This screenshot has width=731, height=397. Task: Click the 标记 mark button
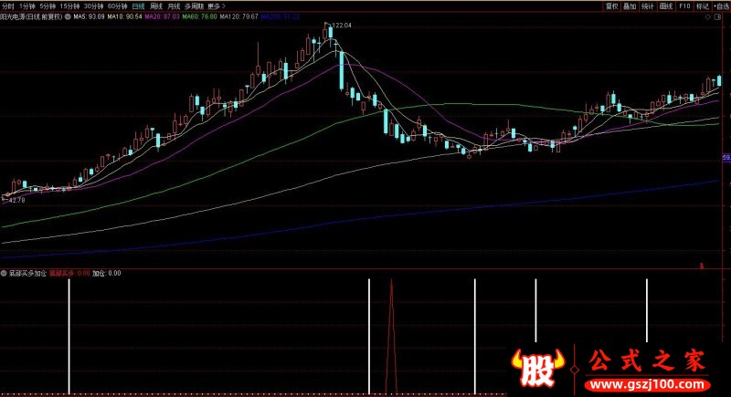pyautogui.click(x=702, y=5)
